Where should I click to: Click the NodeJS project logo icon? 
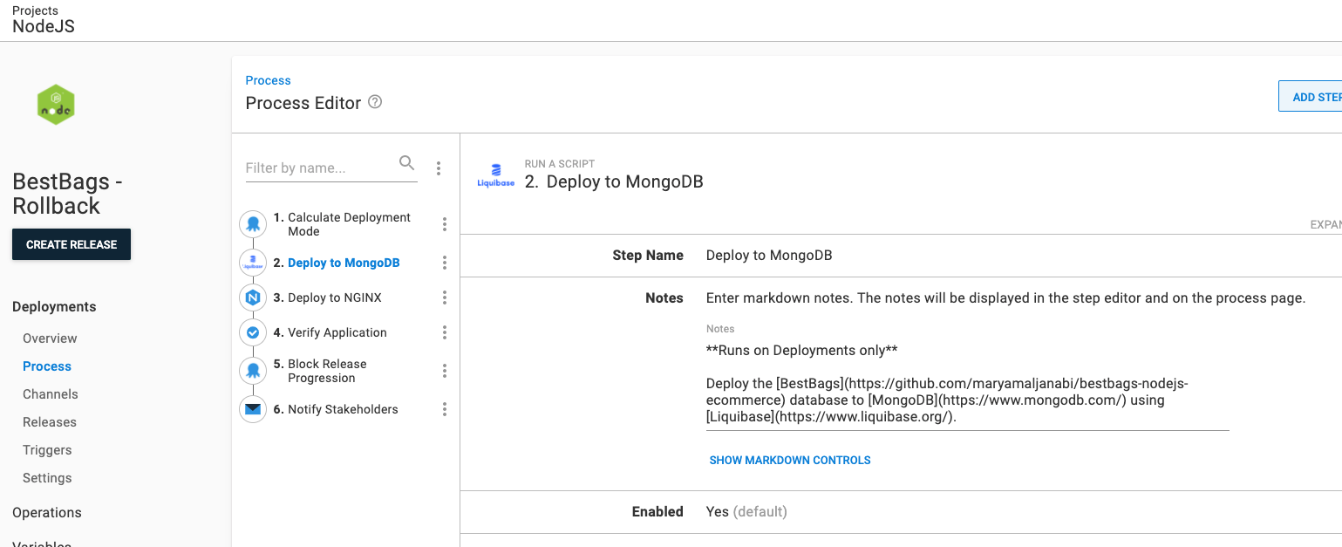click(56, 106)
